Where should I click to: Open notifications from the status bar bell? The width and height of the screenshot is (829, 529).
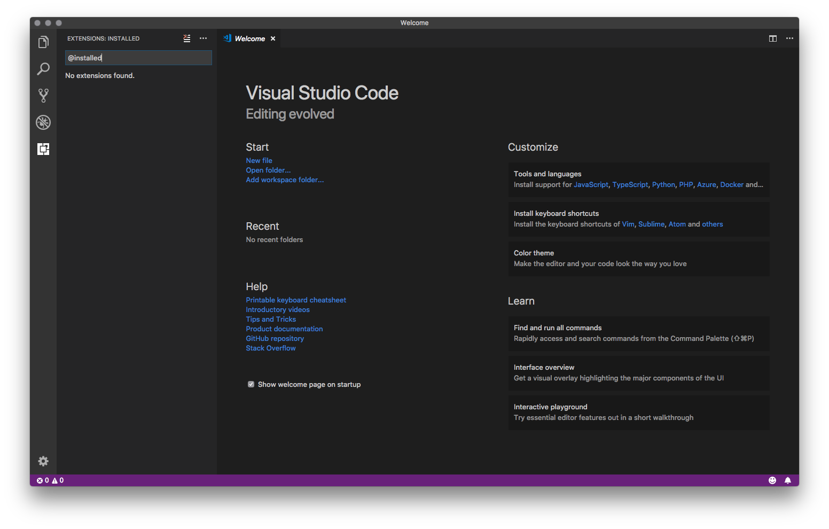[x=788, y=480]
